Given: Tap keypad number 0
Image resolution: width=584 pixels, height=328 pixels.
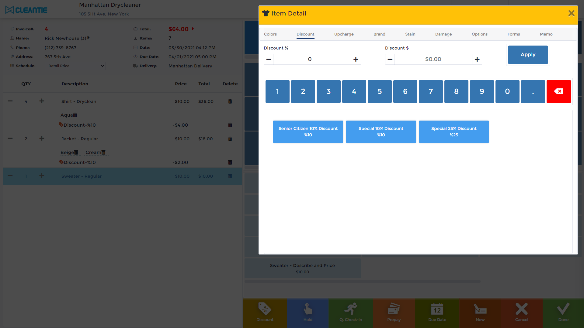Looking at the screenshot, I should pos(507,91).
